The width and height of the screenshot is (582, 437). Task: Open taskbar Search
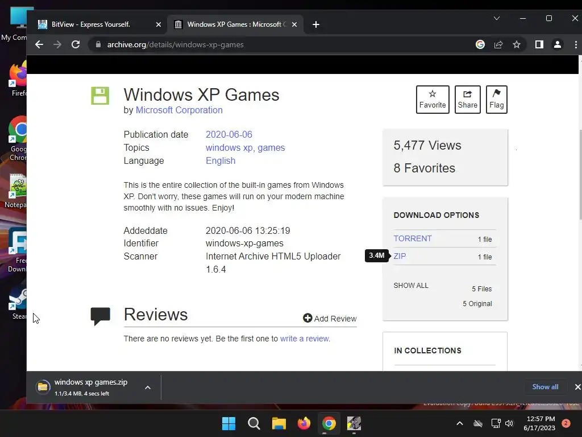[x=254, y=423]
